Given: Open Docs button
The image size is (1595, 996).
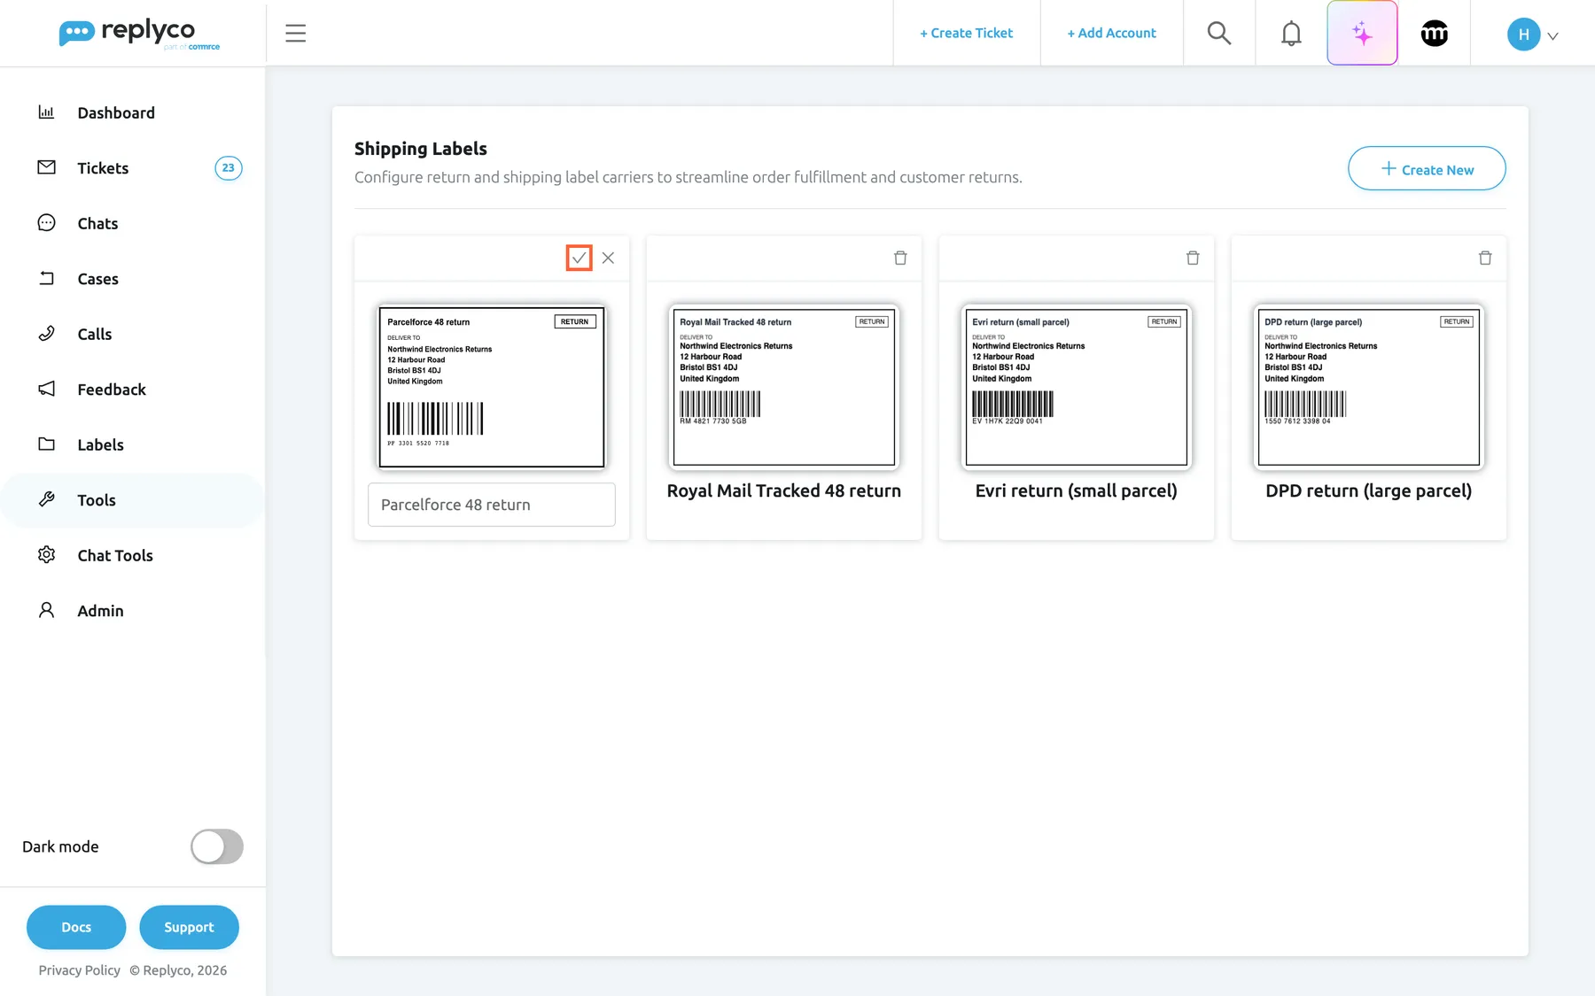Looking at the screenshot, I should pos(76,927).
